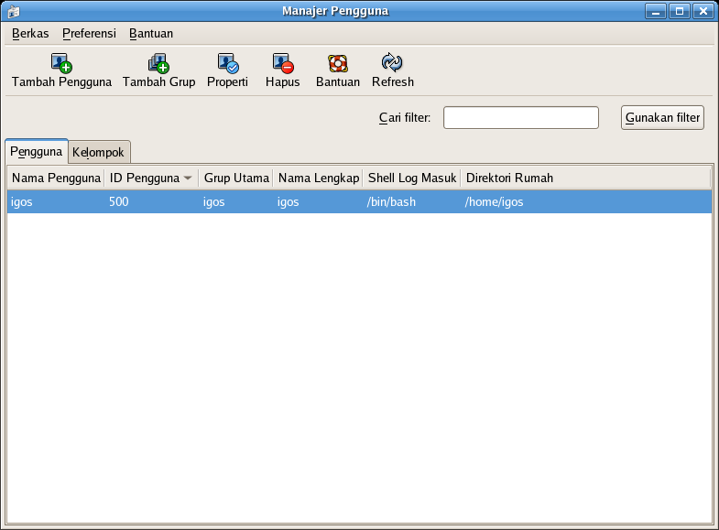This screenshot has height=530, width=719.
Task: Click the igos cell under Grup Utama
Action: coord(213,202)
